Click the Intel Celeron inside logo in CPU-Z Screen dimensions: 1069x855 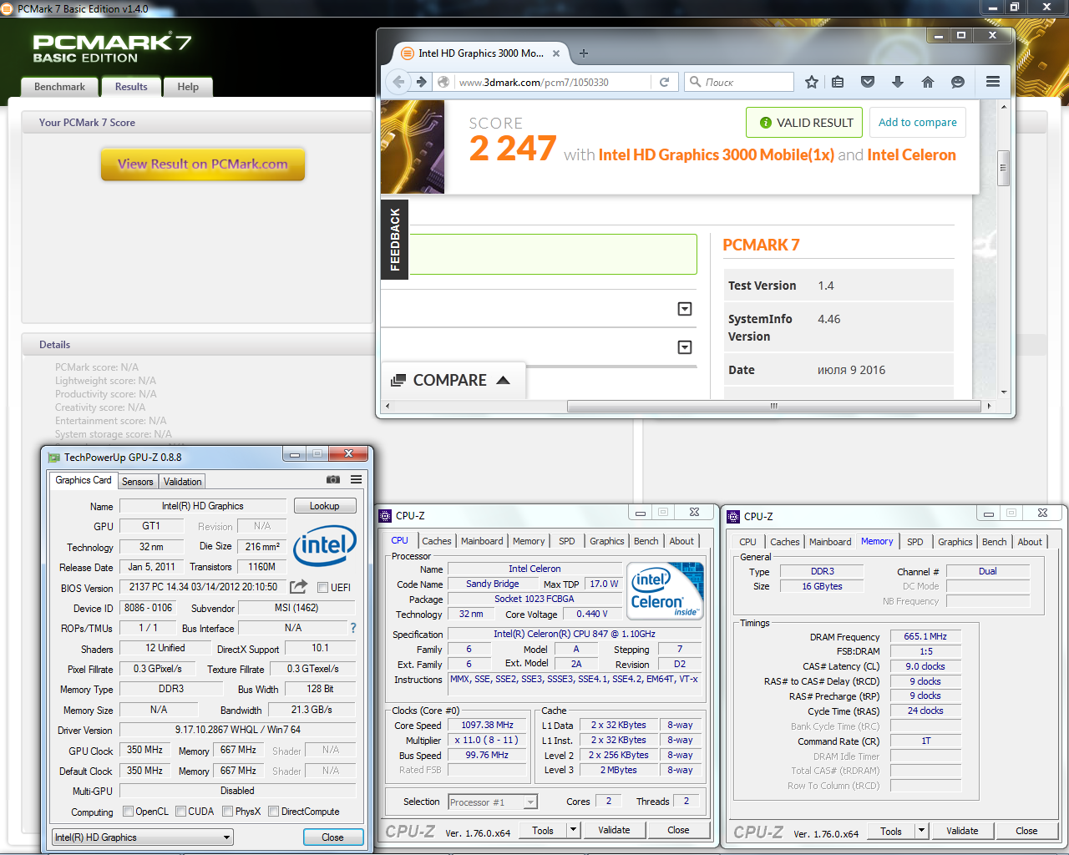pos(664,591)
